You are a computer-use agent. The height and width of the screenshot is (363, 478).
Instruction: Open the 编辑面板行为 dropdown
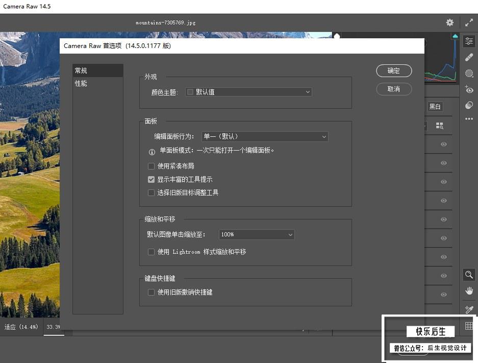click(x=265, y=137)
